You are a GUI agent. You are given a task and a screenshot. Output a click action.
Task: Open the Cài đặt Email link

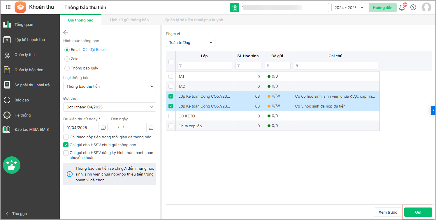pyautogui.click(x=94, y=50)
